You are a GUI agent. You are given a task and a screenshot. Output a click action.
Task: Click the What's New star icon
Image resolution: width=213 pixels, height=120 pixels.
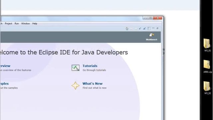click(76, 86)
